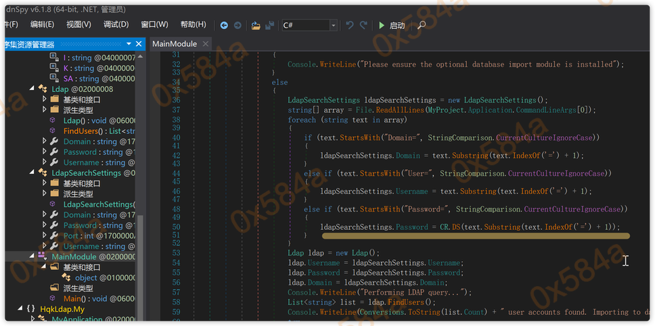
Task: Click the undo arrow icon
Action: (349, 25)
